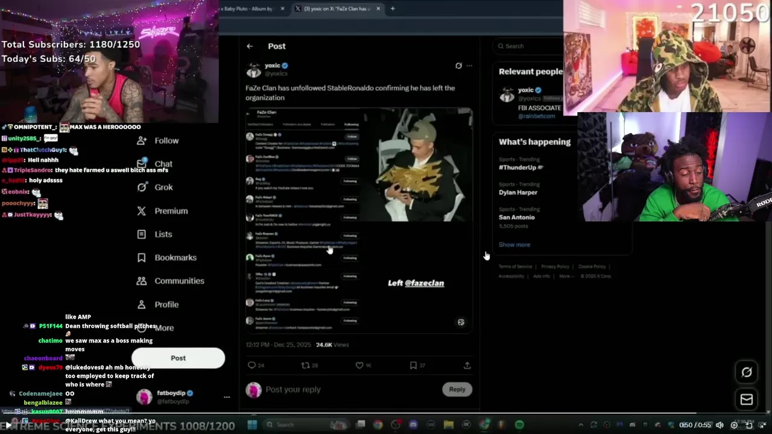772x434 pixels.
Task: Click the Windows Start button in taskbar
Action: coord(252,425)
